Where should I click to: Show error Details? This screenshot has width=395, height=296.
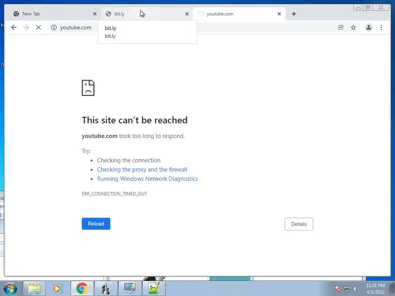(299, 224)
